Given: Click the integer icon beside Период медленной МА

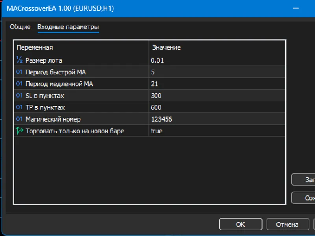Looking at the screenshot, I should click(x=19, y=84).
